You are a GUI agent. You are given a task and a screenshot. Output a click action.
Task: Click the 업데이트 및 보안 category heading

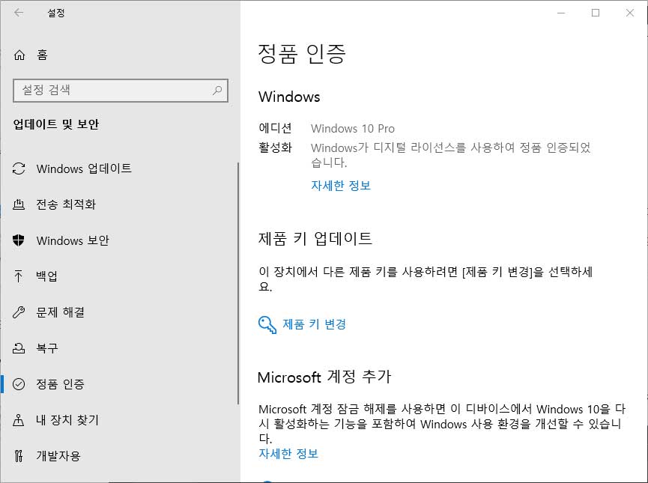56,124
